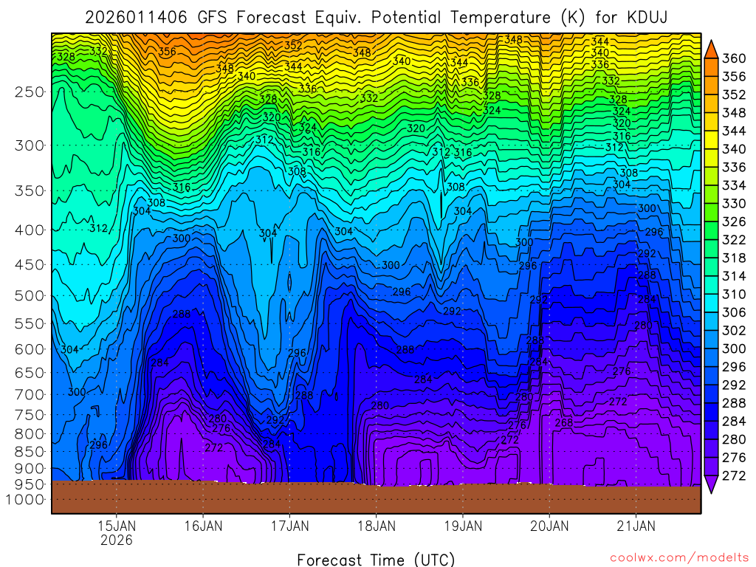The image size is (756, 567).
Task: Click the 310 color scale value
Action: pyautogui.click(x=734, y=294)
